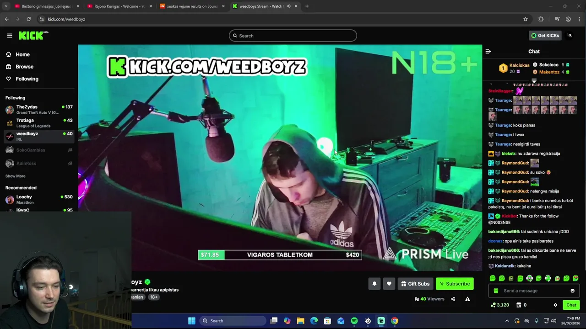Open Following in sidebar navigation

pos(27,79)
